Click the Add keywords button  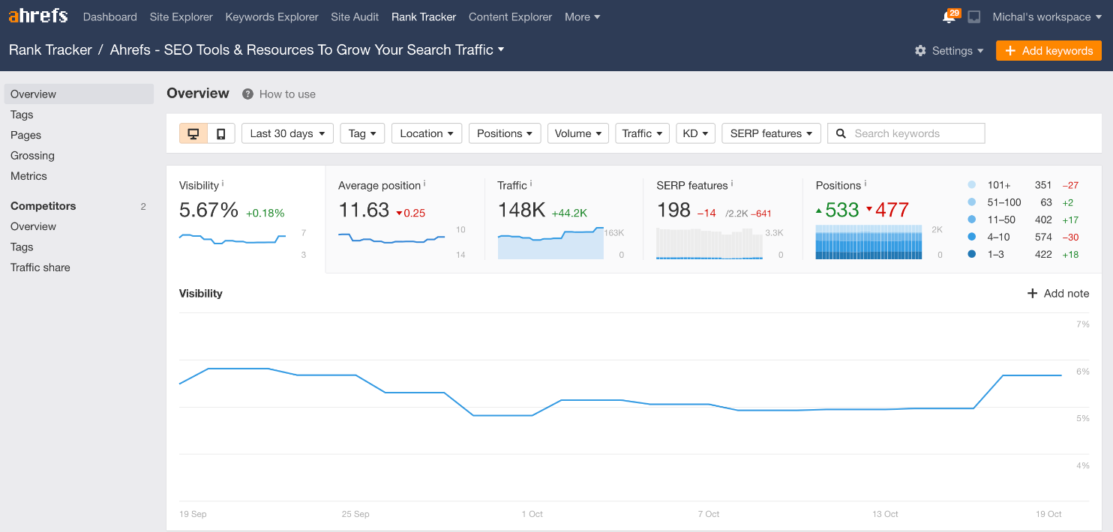pos(1048,51)
